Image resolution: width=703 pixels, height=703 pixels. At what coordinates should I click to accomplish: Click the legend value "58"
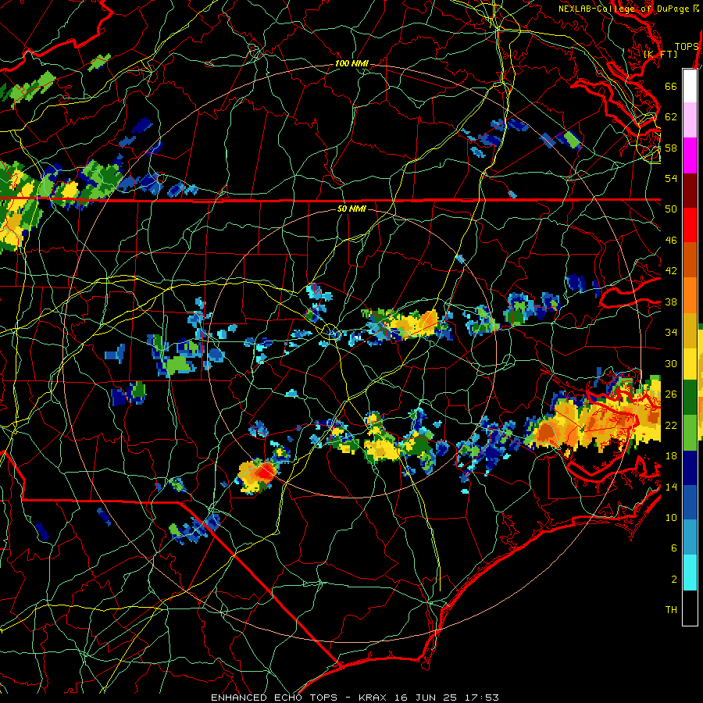tap(671, 148)
